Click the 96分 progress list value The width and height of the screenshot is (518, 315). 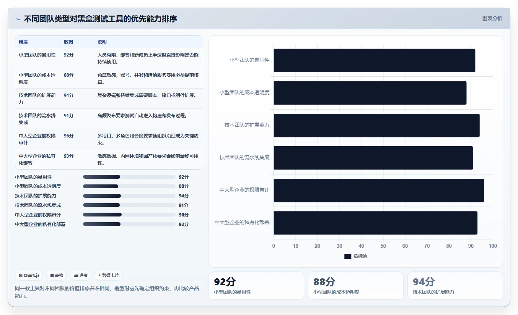pyautogui.click(x=184, y=215)
